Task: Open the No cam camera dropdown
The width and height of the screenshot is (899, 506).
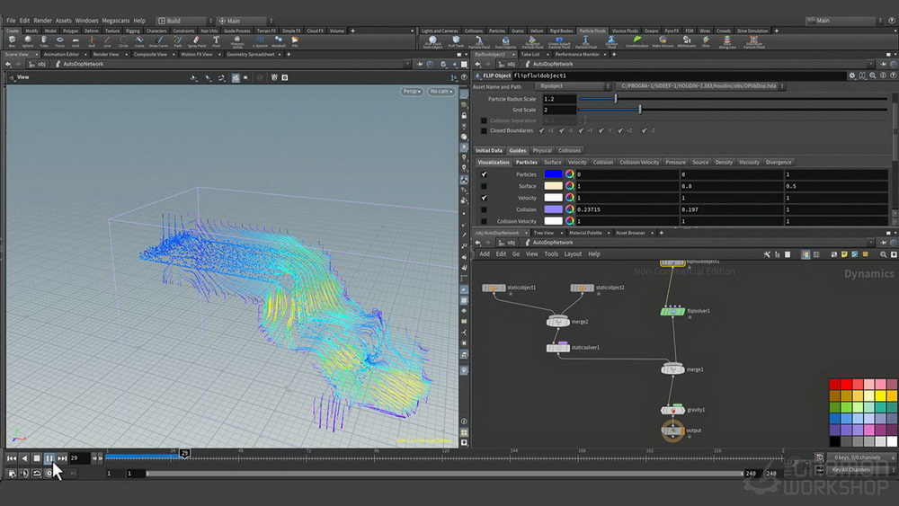Action: point(441,91)
